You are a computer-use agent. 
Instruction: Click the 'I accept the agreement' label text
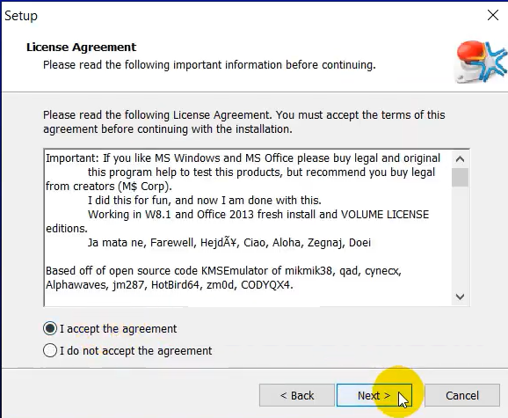pyautogui.click(x=119, y=329)
